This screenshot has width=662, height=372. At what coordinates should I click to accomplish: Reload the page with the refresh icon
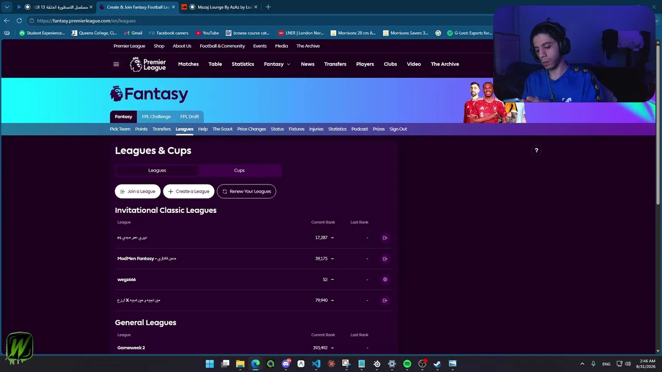click(19, 21)
